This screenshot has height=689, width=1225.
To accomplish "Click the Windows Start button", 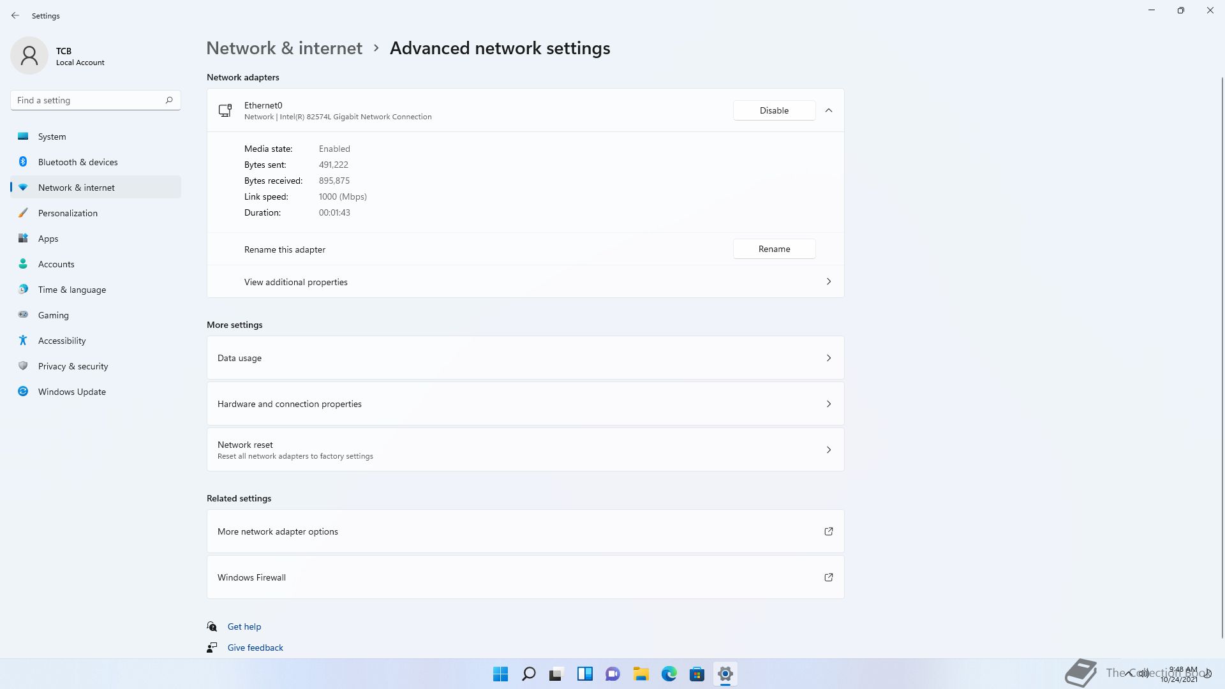I will (x=500, y=674).
